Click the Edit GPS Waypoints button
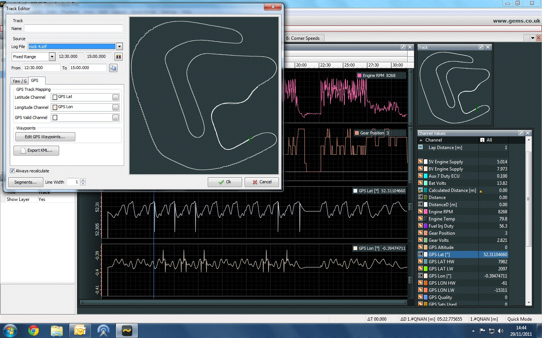The image size is (542, 338). point(45,137)
